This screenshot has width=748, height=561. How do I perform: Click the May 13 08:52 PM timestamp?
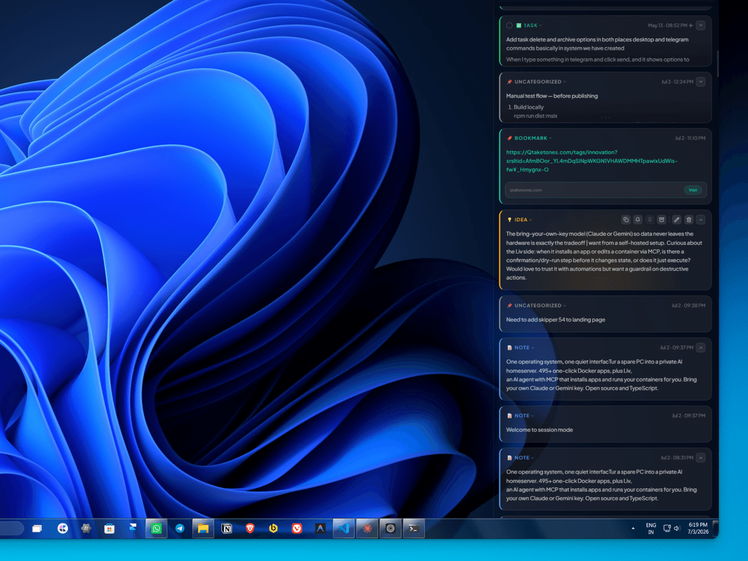click(x=667, y=25)
